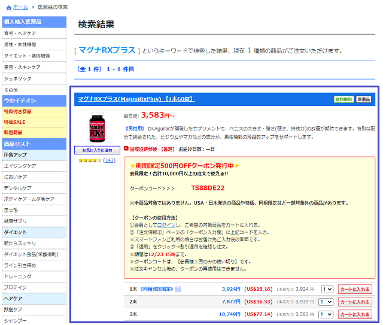Screen dimensions: 383x325
Task: Open マグナRXプラス(MagnaRxPlus) product title link
Action: tap(136, 99)
